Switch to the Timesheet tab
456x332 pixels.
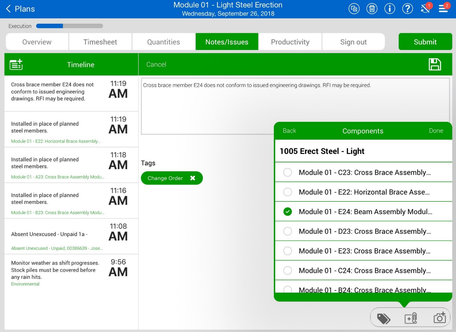coord(100,42)
